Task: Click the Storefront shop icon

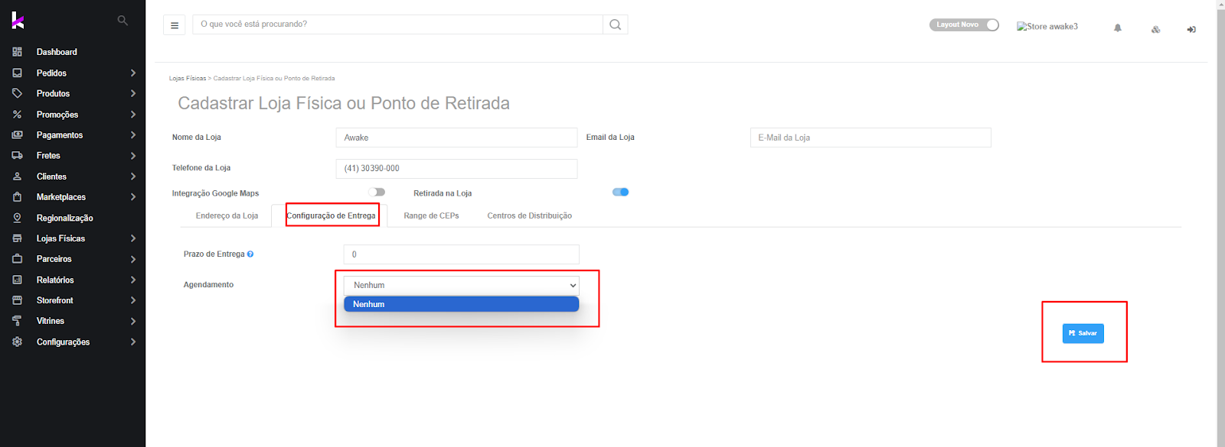Action: pyautogui.click(x=17, y=300)
